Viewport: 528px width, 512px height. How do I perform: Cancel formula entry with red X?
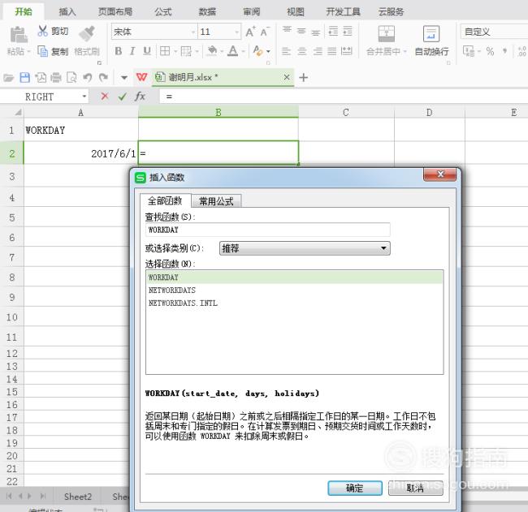pos(105,97)
